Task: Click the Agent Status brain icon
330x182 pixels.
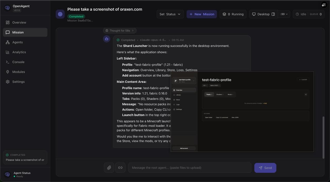Action: [x=7, y=175]
